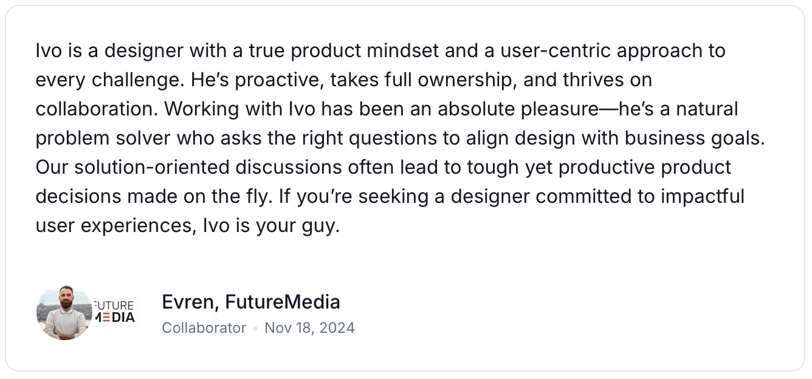
Task: Open the "Evren, FutureMedia" author name
Action: click(251, 302)
